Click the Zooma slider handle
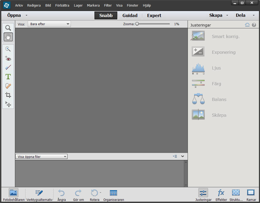Screen dimensions: 260x203 (137, 24)
